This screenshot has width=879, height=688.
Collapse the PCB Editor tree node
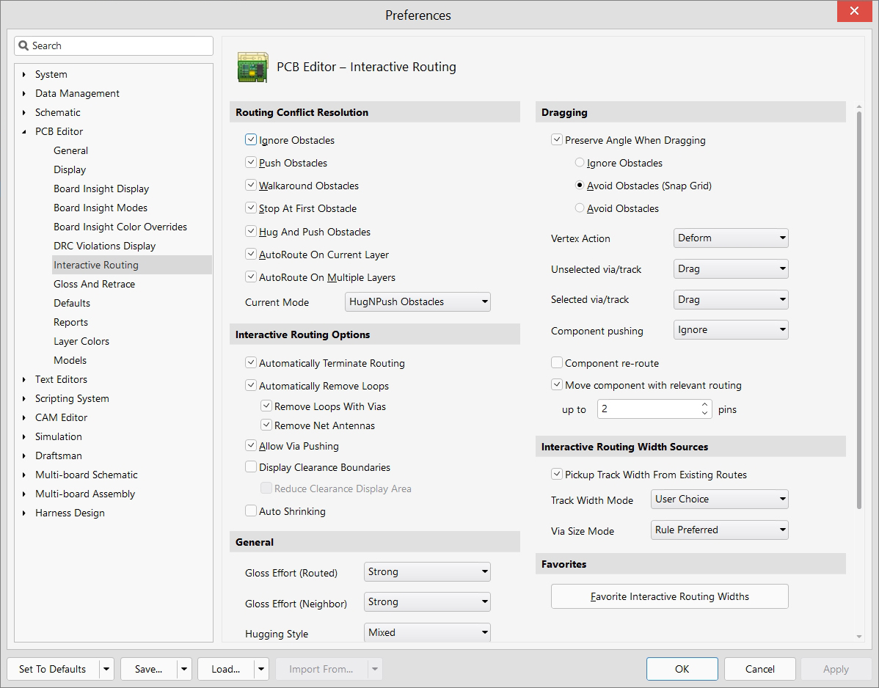[23, 132]
